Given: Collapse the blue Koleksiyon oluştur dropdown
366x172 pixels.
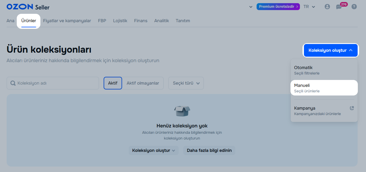Looking at the screenshot, I should 330,50.
